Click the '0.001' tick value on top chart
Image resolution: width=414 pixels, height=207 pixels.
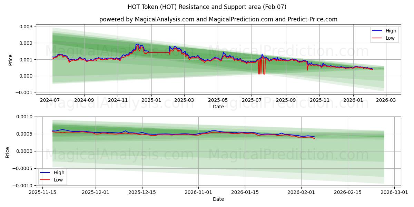click(x=26, y=60)
